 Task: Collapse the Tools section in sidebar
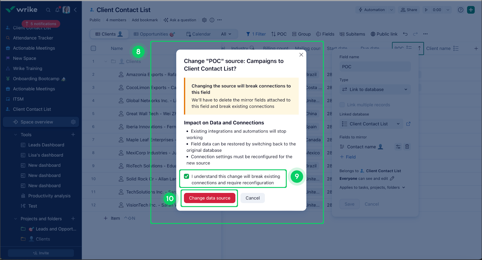(16, 135)
